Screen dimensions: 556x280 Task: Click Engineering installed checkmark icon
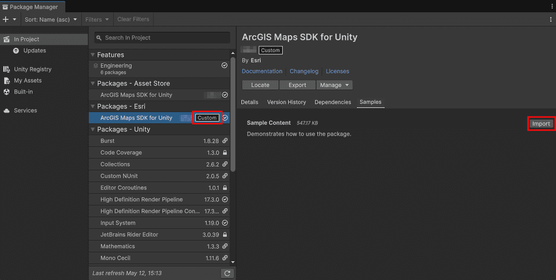click(225, 65)
